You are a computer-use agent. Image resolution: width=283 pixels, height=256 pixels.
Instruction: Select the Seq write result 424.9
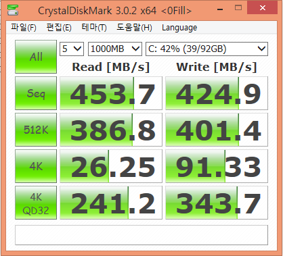tap(217, 93)
